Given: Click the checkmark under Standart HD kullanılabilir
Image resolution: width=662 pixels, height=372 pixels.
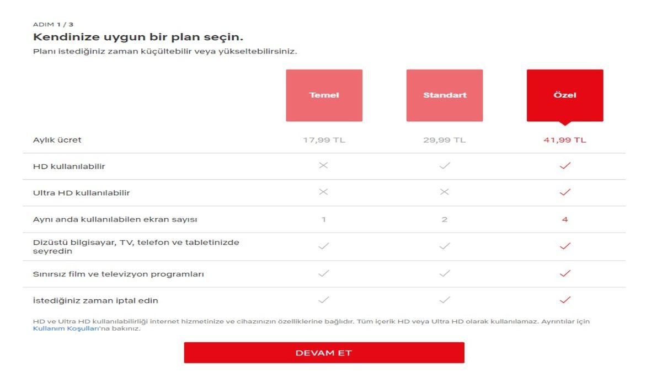Looking at the screenshot, I should (445, 166).
